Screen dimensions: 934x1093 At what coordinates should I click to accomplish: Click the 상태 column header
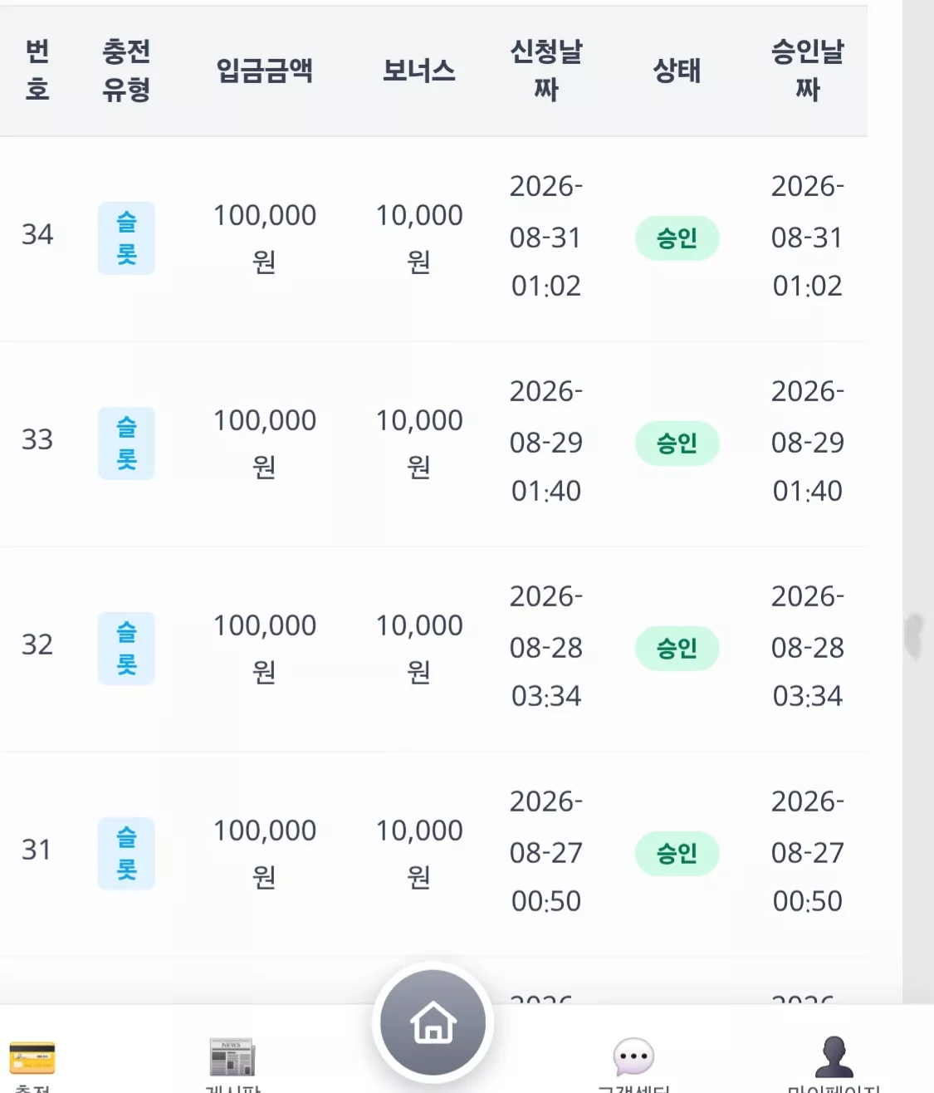(677, 71)
